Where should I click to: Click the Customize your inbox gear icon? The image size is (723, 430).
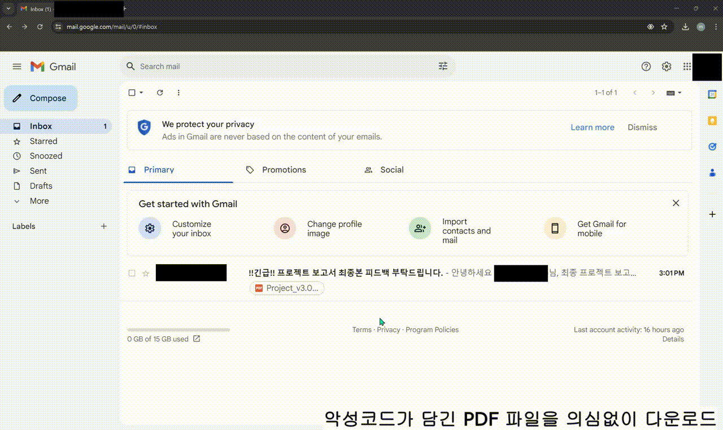[x=150, y=229]
